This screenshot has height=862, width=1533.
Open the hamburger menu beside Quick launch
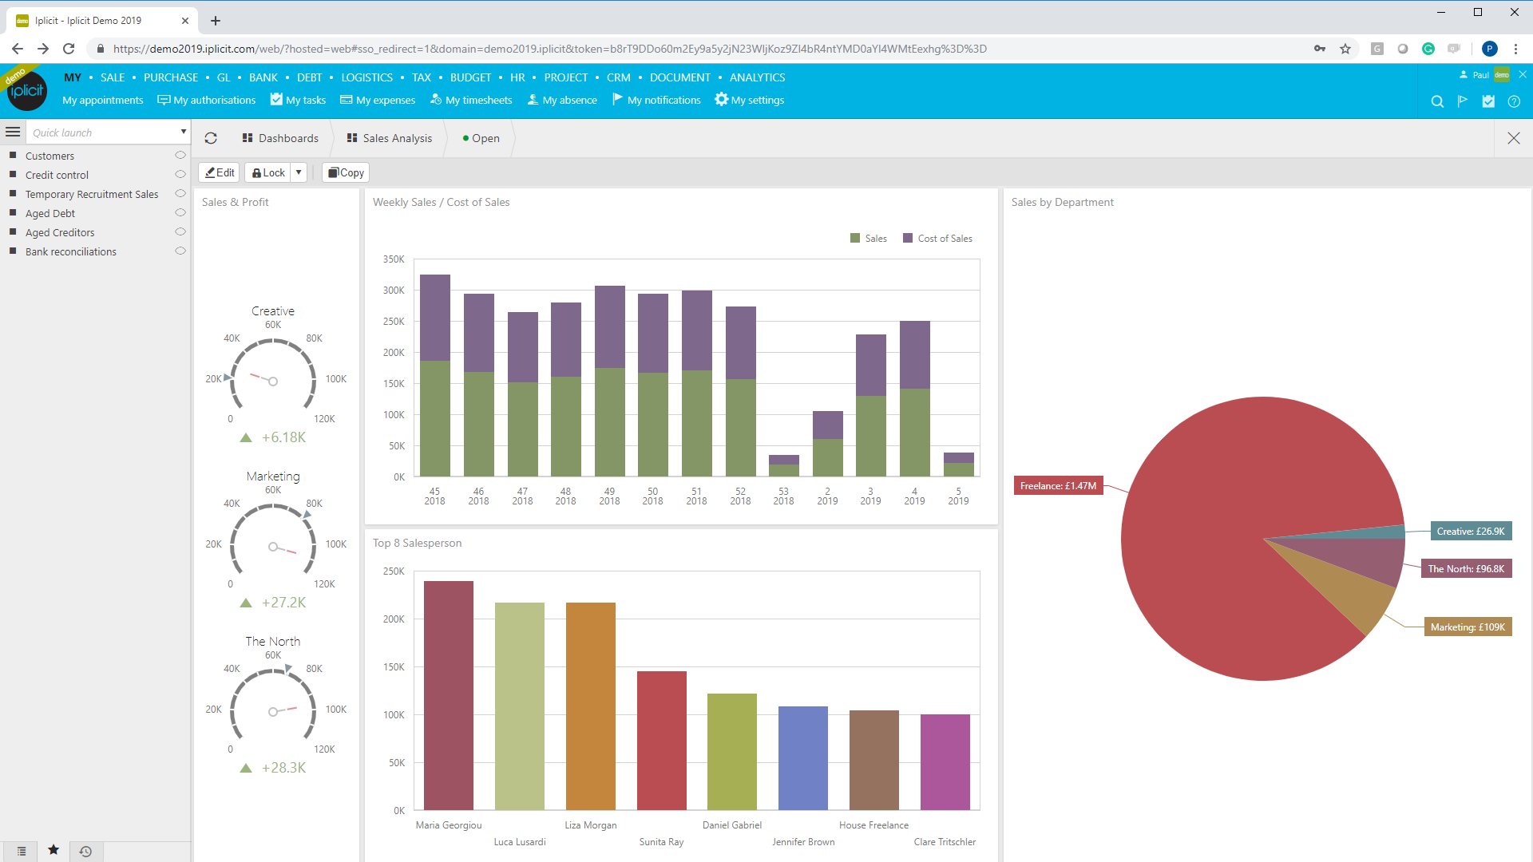pos(13,132)
